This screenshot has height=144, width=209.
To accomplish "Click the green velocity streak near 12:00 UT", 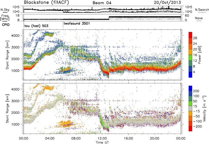I will (x=102, y=121).
